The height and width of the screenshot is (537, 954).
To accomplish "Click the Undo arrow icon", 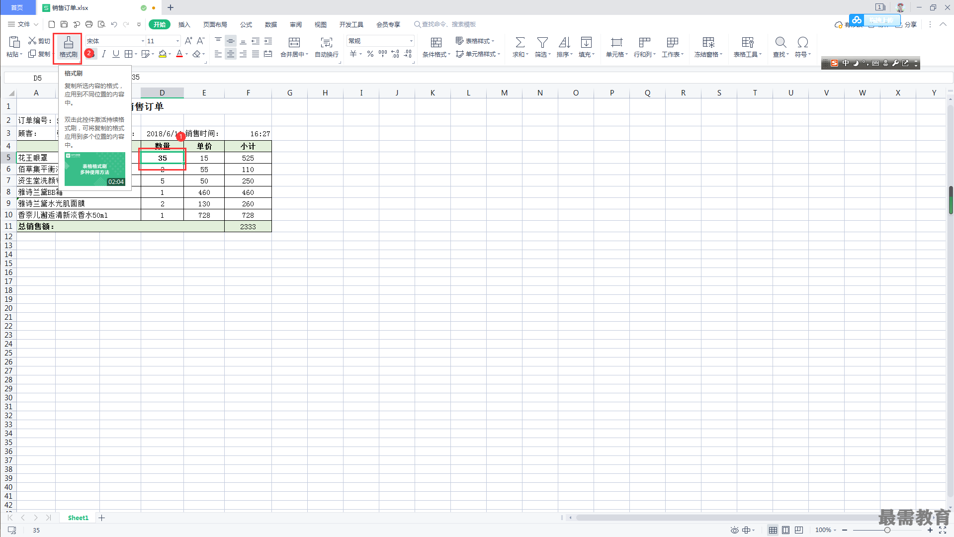I will click(x=114, y=24).
